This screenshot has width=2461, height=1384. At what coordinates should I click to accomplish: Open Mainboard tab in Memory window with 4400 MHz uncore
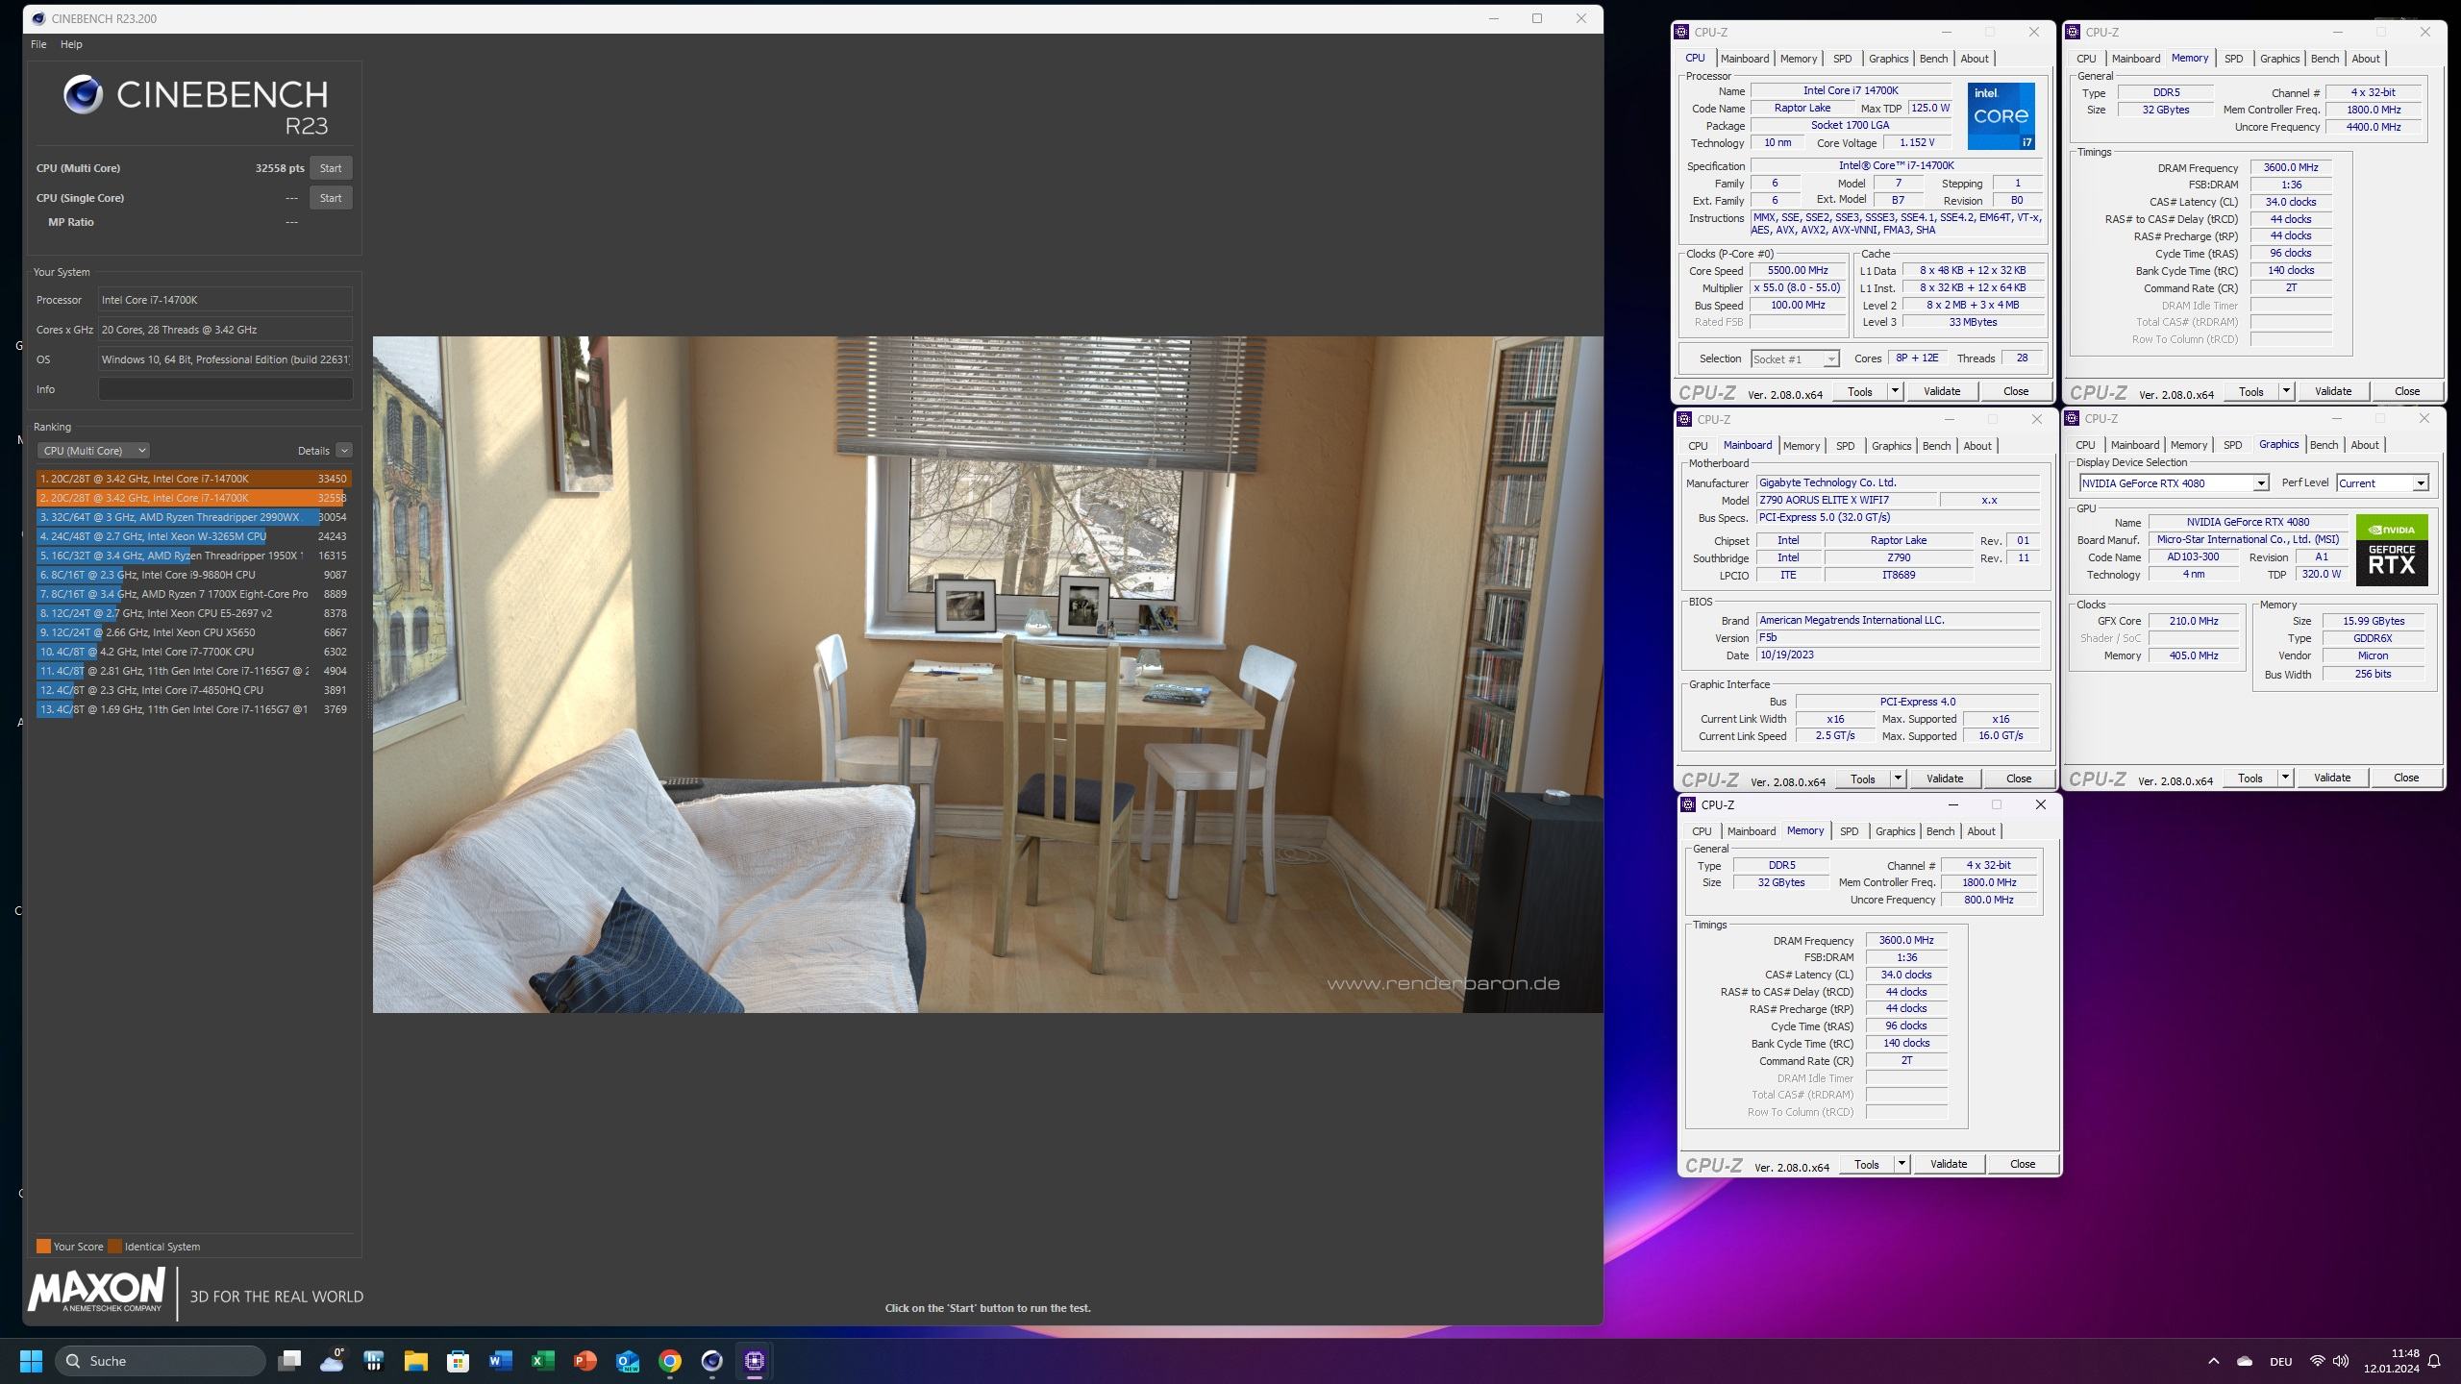click(x=2135, y=59)
